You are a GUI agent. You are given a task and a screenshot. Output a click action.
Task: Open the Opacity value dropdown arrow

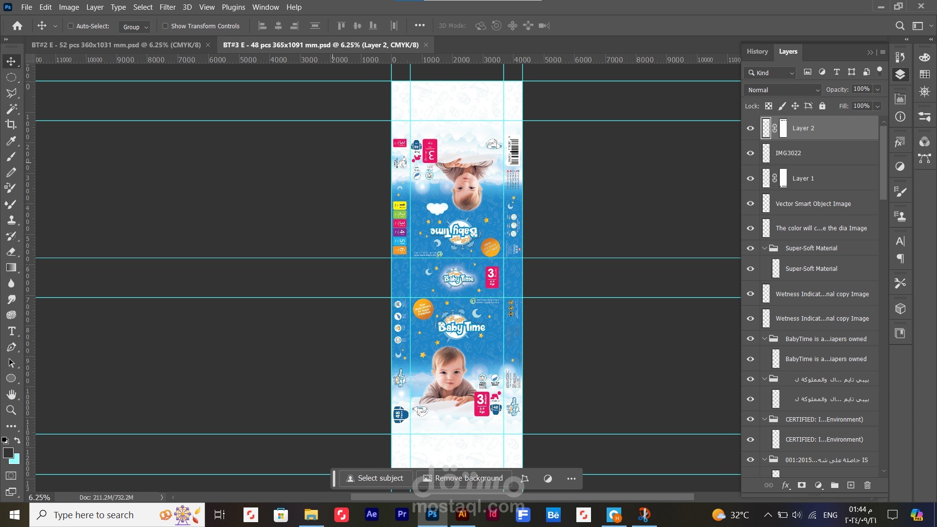pos(877,89)
